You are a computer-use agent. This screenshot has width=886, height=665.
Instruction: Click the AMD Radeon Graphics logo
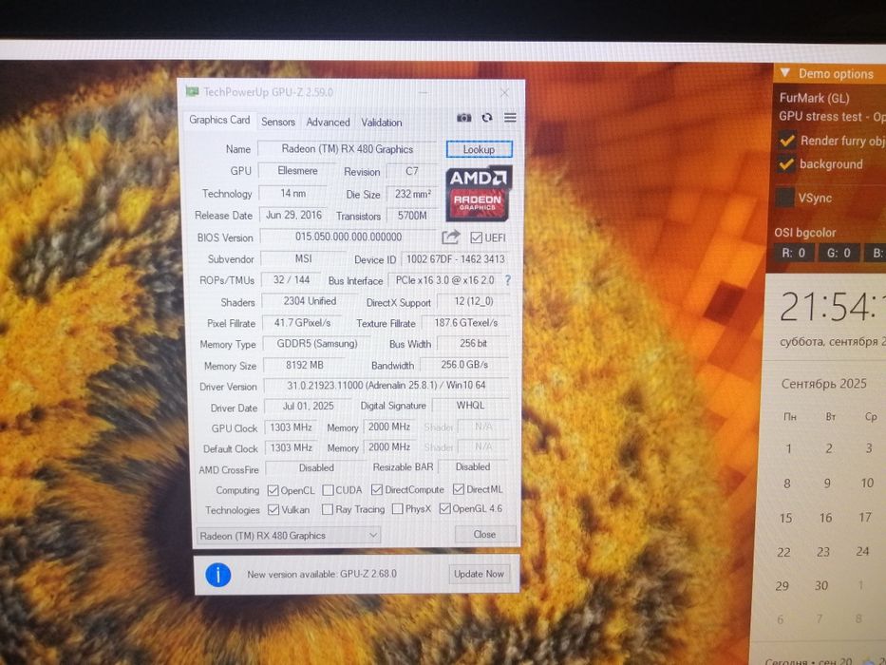(x=479, y=193)
